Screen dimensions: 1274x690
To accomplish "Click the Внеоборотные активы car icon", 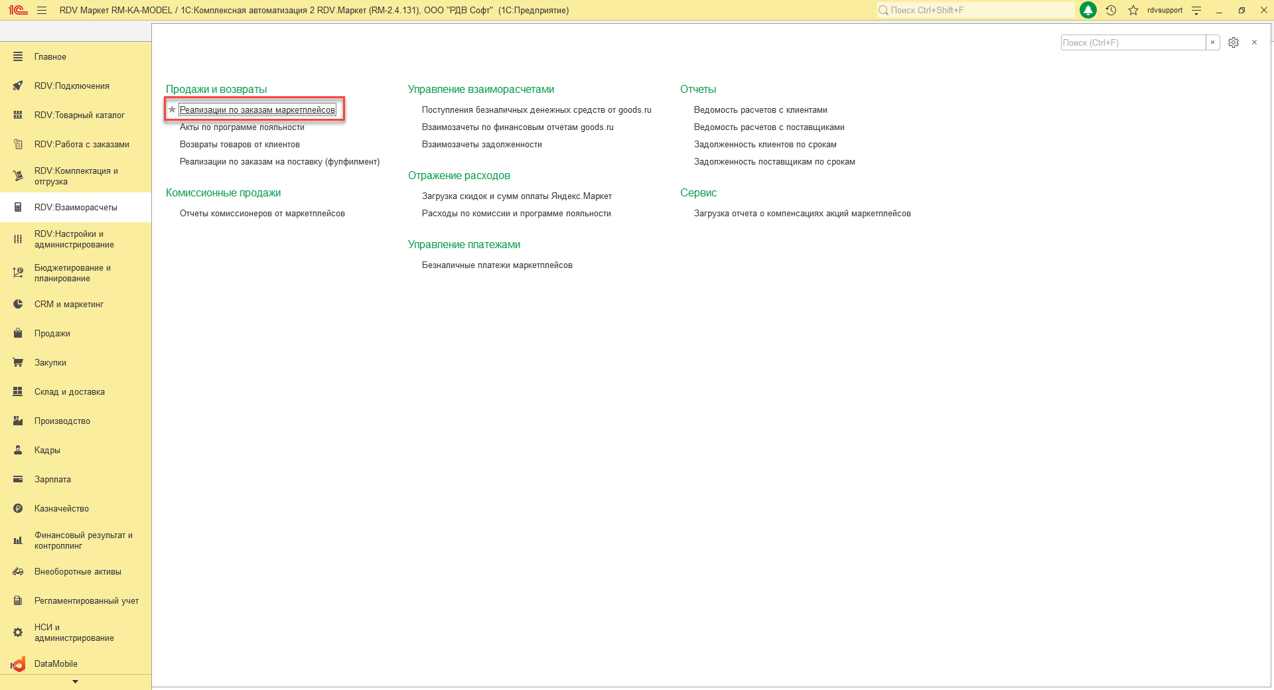I will (18, 572).
